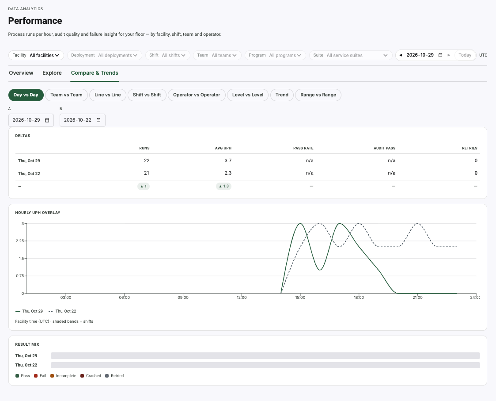Click the AVG UPH column header
496x401 pixels.
pos(223,148)
